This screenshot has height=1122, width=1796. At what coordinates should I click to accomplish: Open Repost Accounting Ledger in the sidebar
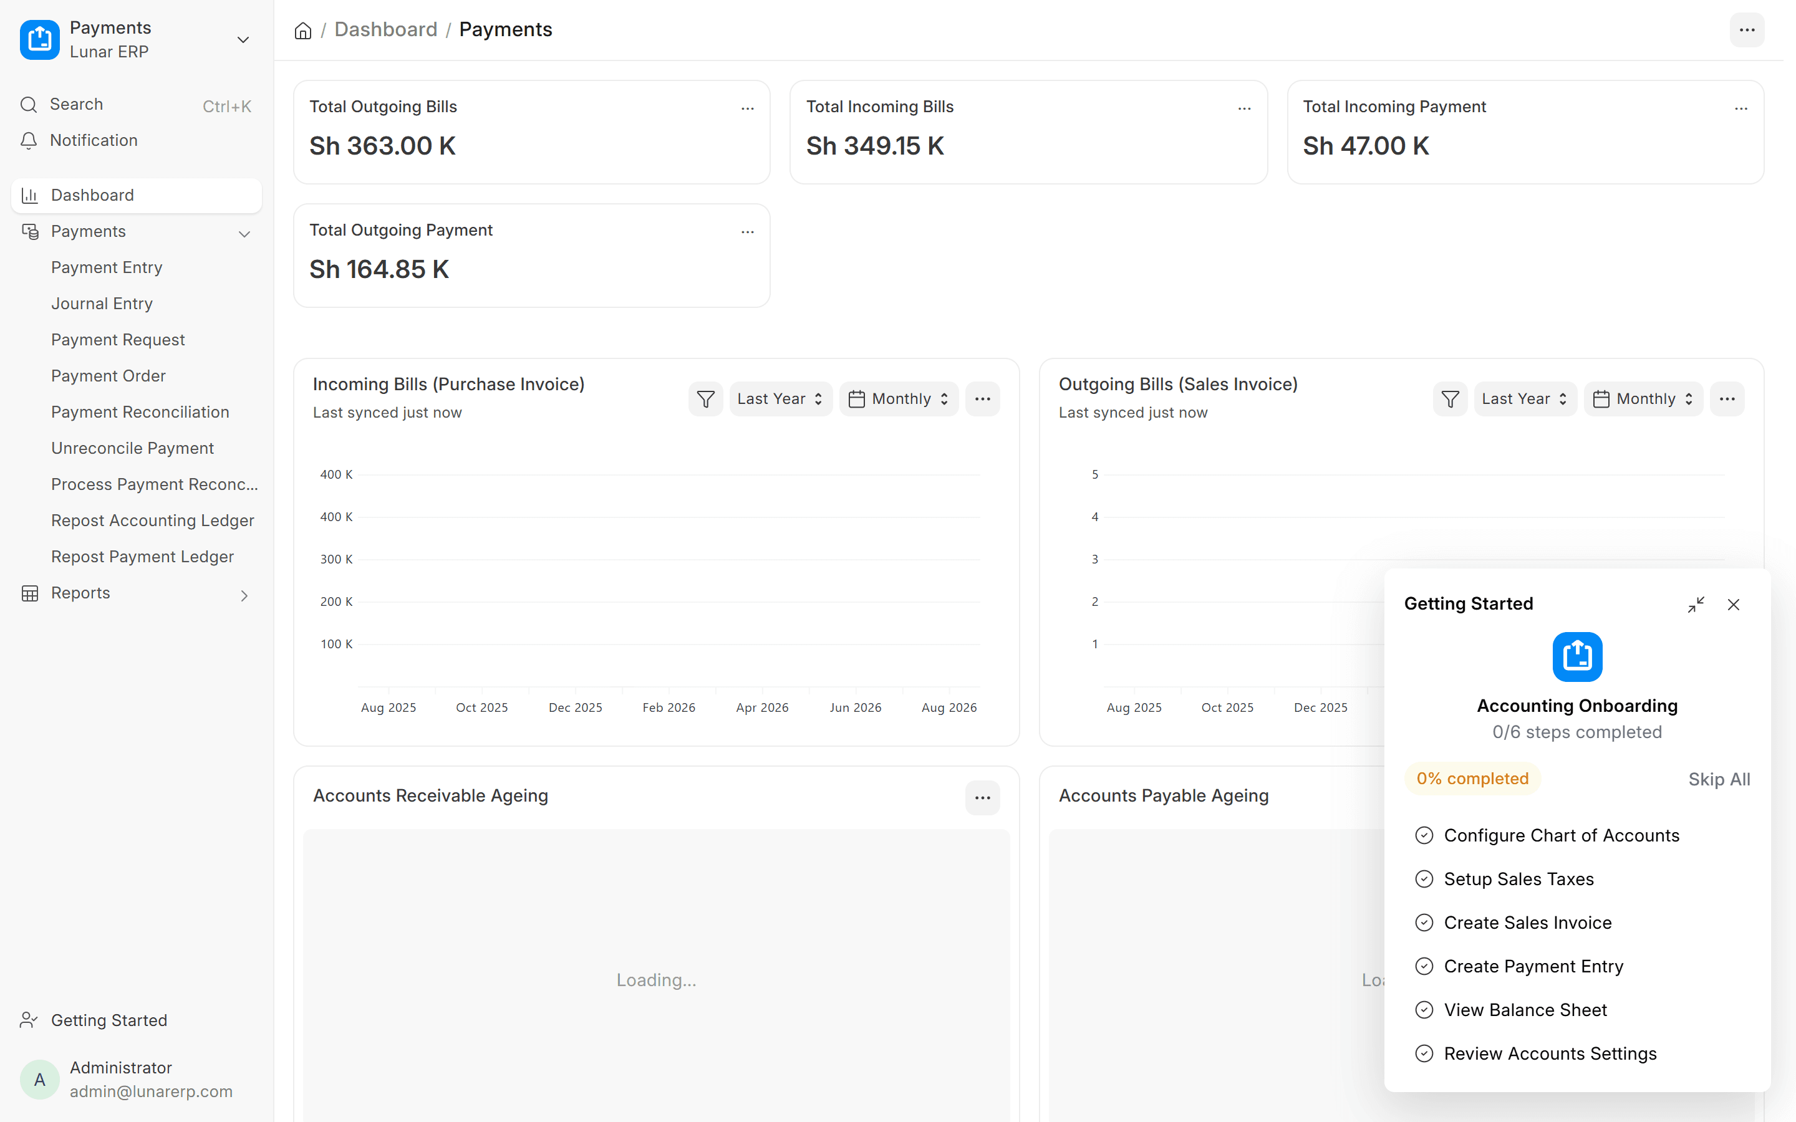tap(152, 521)
